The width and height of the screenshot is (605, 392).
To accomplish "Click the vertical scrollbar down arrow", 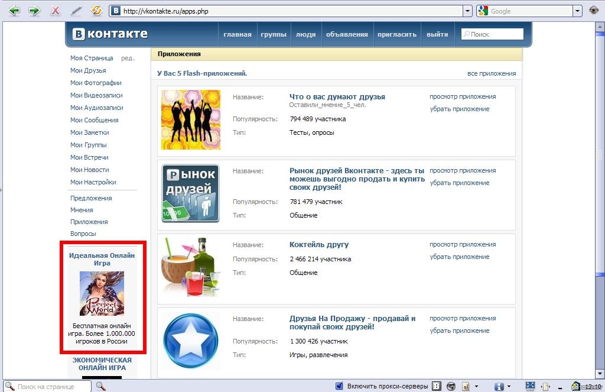I will click(x=600, y=374).
